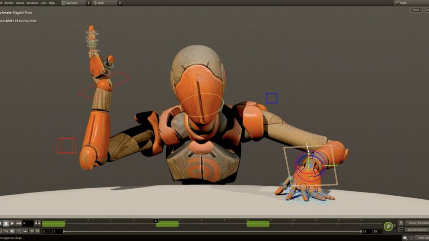Toggle the real-time playback clock icon
The width and height of the screenshot is (429, 241).
(x=13, y=231)
